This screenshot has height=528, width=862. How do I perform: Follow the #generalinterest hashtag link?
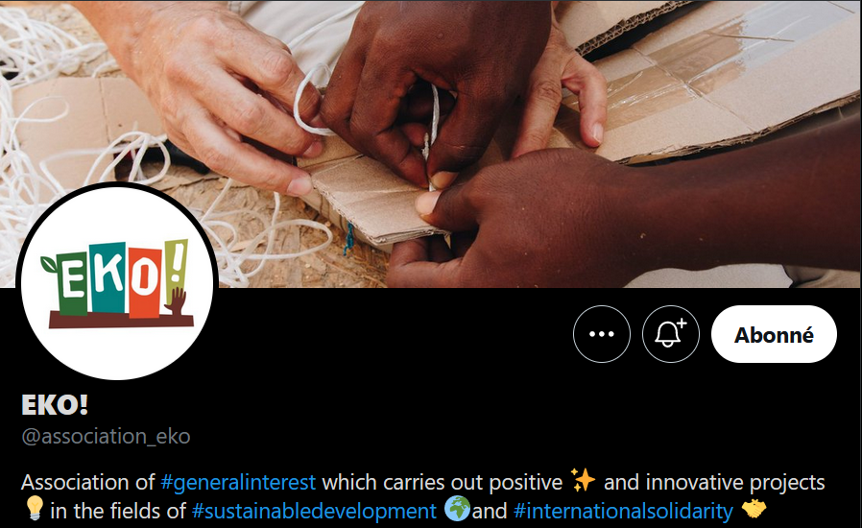coord(238,482)
